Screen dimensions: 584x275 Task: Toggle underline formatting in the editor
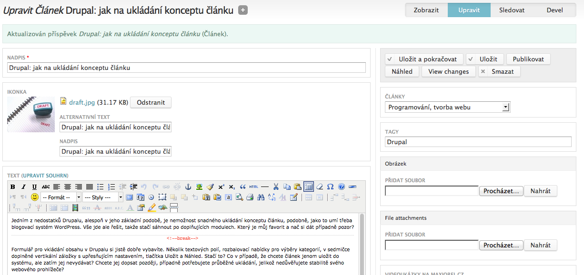click(35, 187)
